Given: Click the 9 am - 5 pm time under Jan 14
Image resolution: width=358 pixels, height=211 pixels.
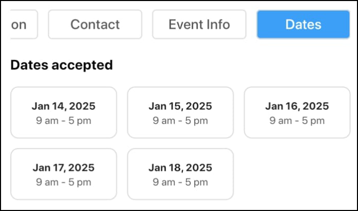Looking at the screenshot, I should click(x=63, y=121).
